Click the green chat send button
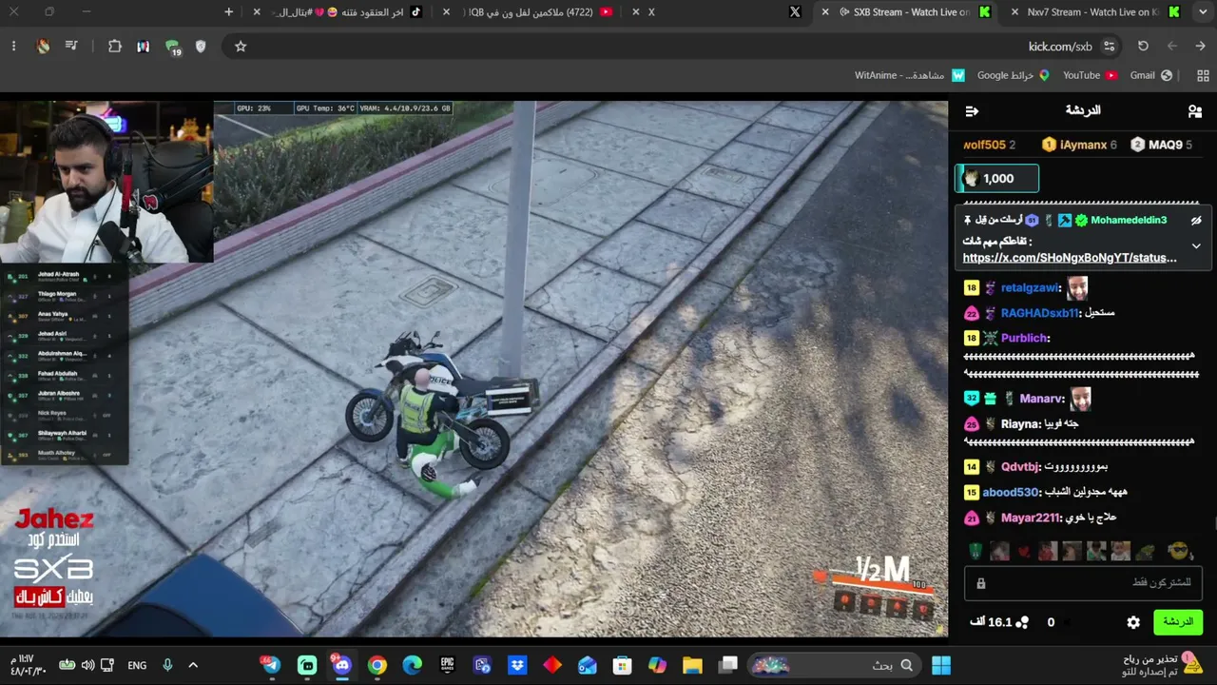 point(1178,622)
